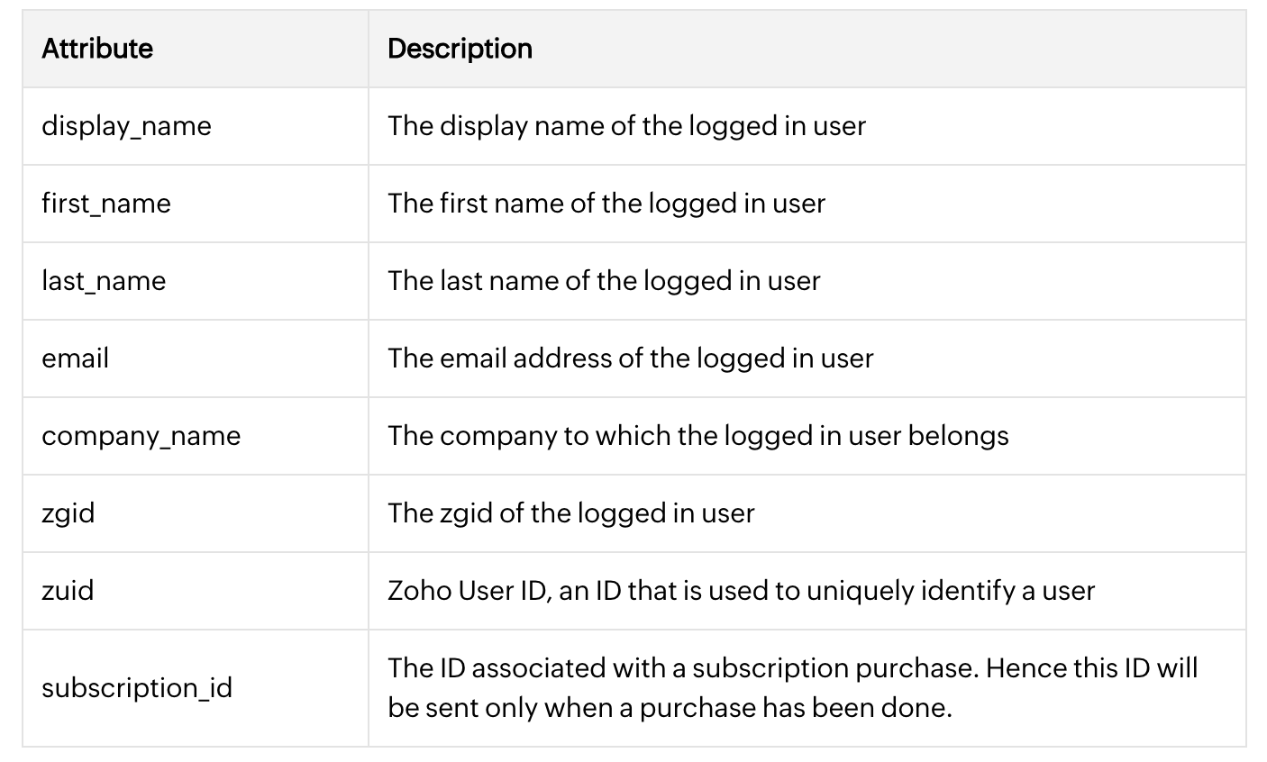Click the email attribute cell
The width and height of the screenshot is (1267, 762).
click(75, 358)
